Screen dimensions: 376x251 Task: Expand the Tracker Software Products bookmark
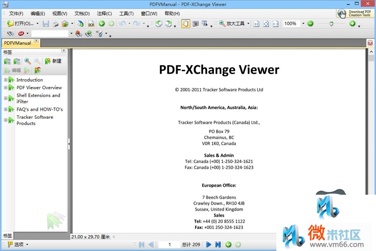[x=6, y=120]
